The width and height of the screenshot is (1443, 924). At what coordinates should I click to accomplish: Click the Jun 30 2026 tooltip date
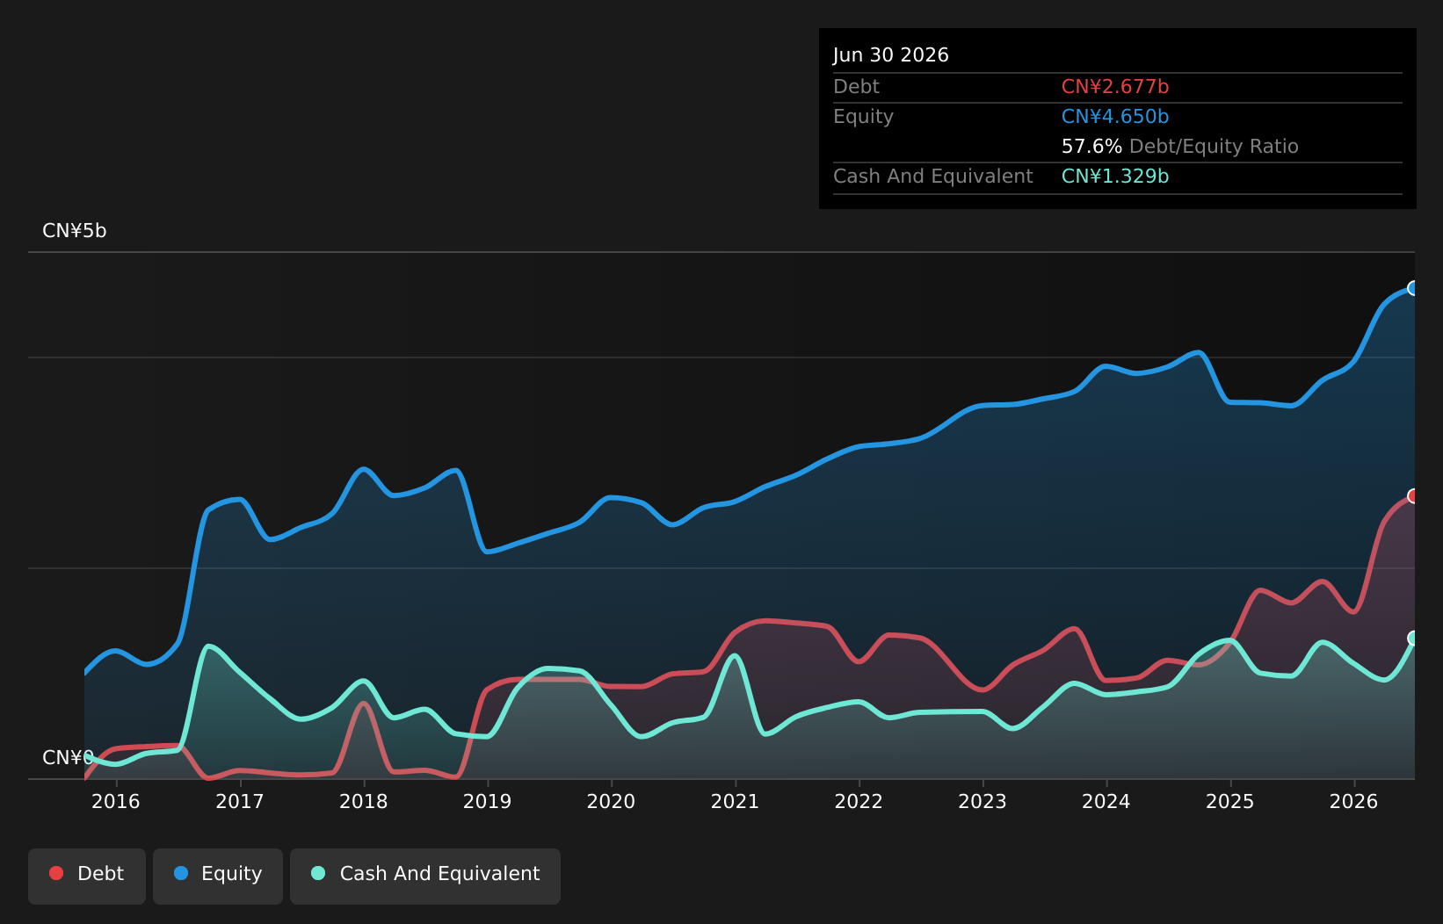pyautogui.click(x=891, y=55)
